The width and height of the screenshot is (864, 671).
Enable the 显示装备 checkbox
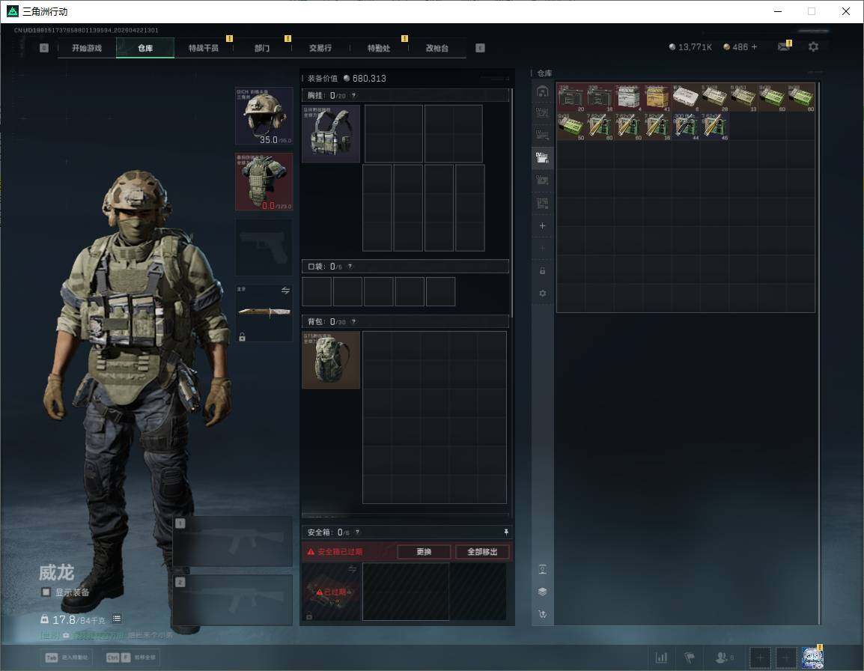tap(46, 592)
